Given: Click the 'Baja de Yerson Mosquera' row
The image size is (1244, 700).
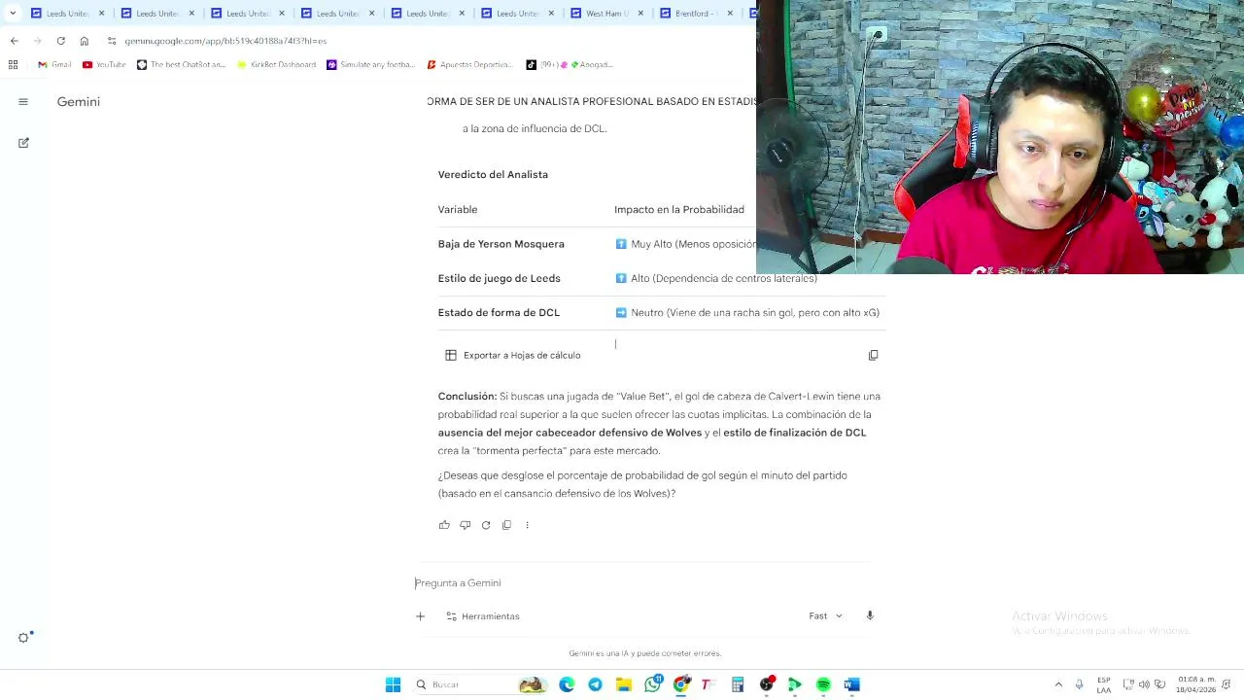Looking at the screenshot, I should click(662, 244).
